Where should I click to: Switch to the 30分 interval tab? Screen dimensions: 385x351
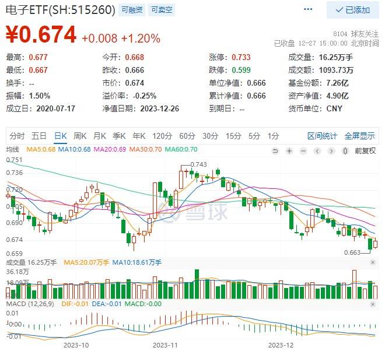click(210, 136)
